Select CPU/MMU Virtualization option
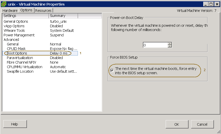 [x=24, y=67]
